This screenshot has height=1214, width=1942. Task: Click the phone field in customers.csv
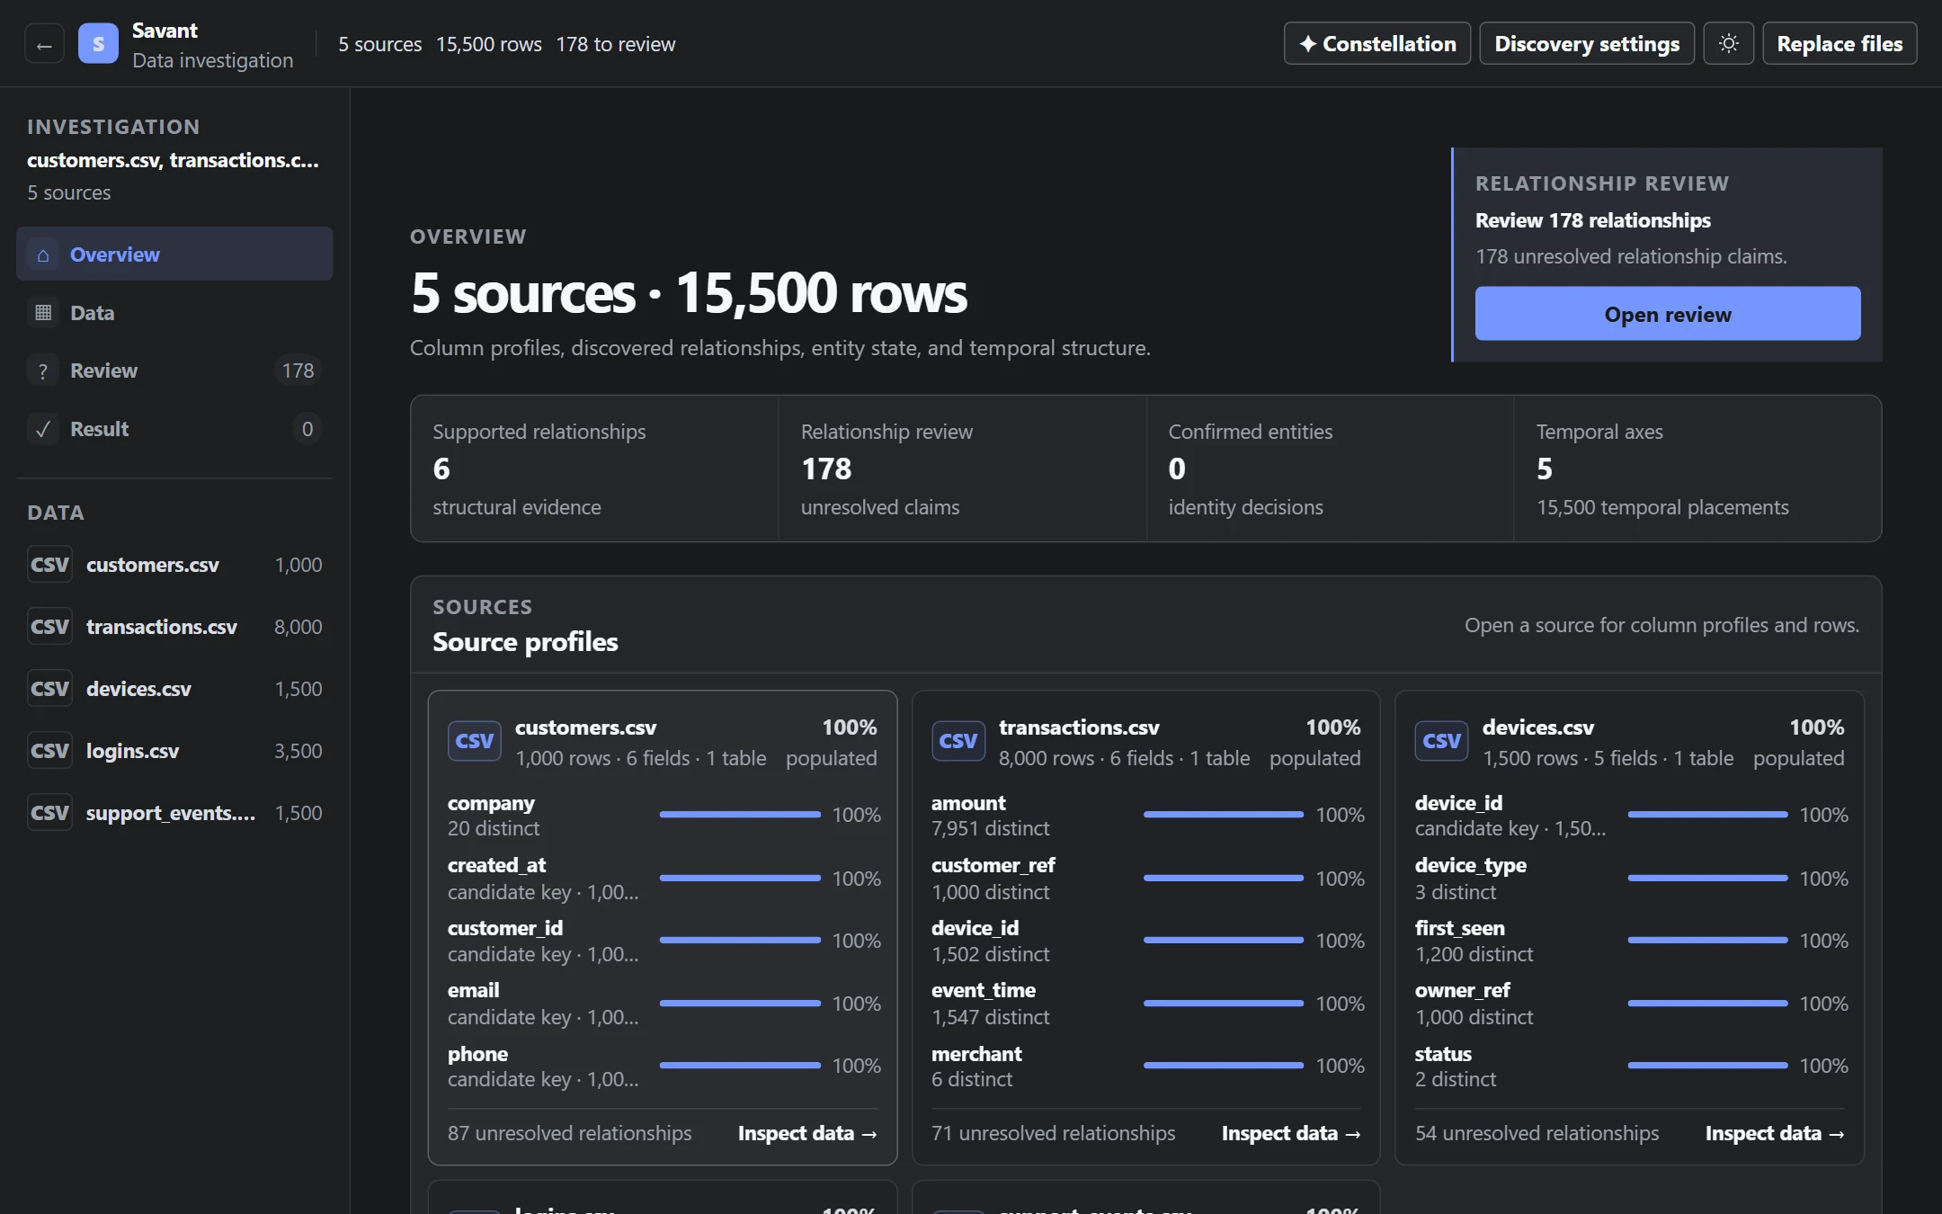664,1066
